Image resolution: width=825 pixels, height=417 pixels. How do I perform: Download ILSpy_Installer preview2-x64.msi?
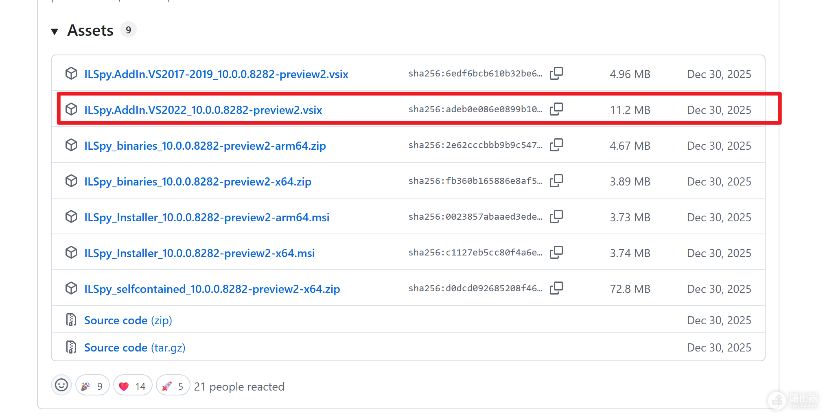coord(199,253)
